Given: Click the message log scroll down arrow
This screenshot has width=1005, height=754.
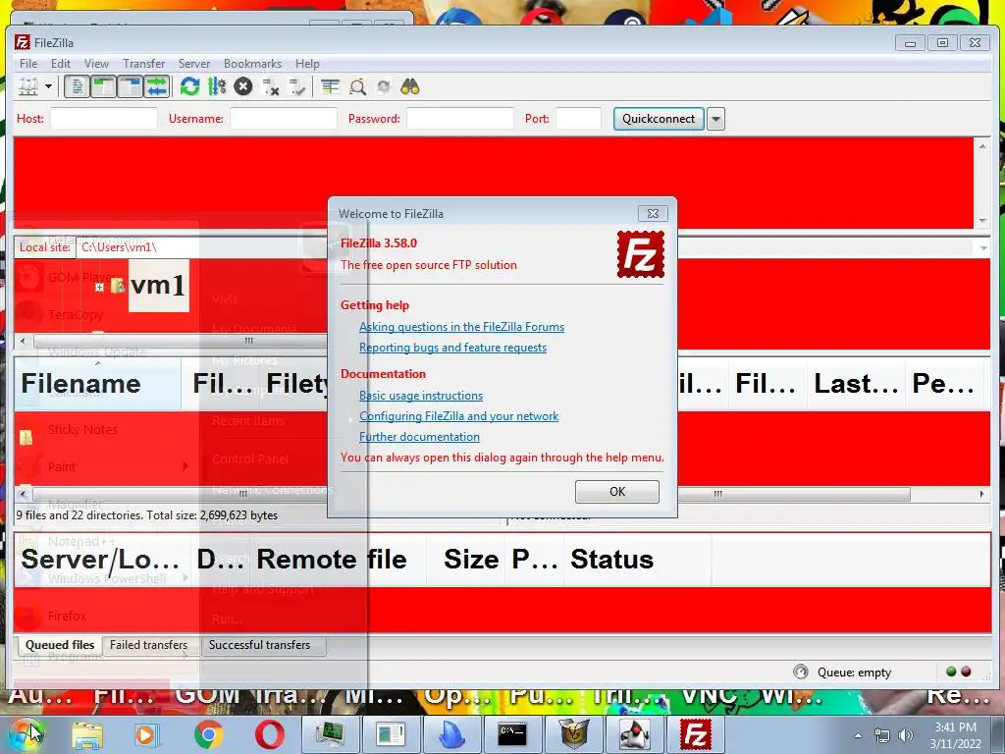Looking at the screenshot, I should [x=982, y=221].
